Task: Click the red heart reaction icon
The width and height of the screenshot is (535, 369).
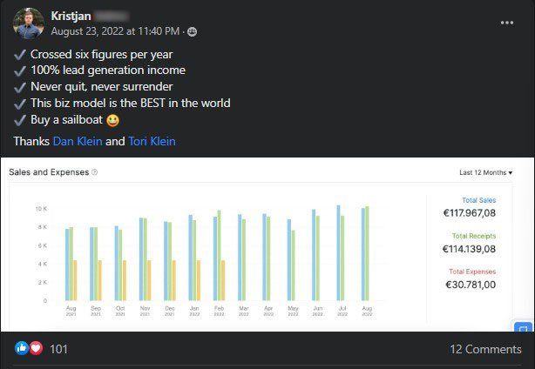Action: pyautogui.click(x=36, y=348)
